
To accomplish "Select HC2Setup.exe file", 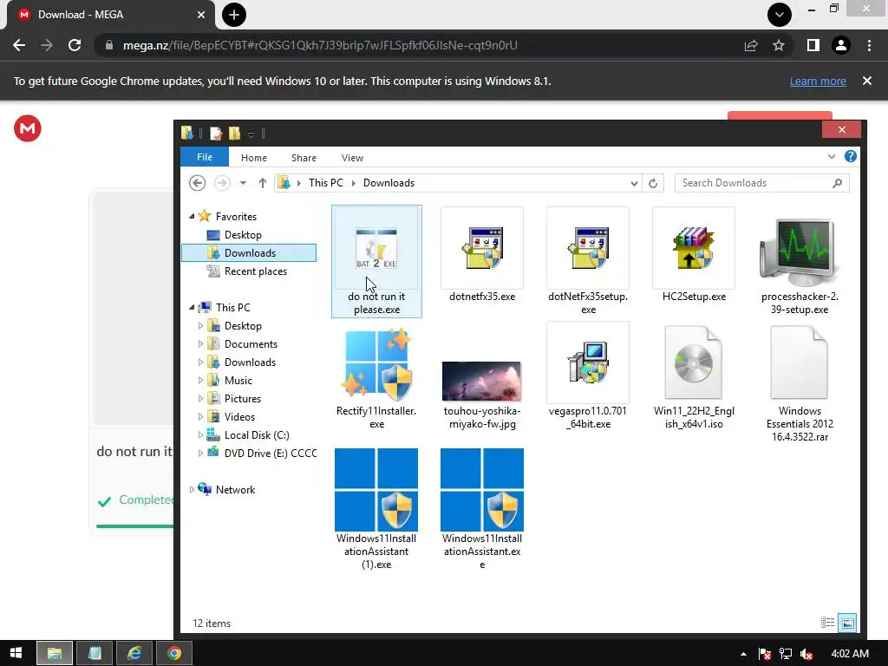I will tap(694, 255).
